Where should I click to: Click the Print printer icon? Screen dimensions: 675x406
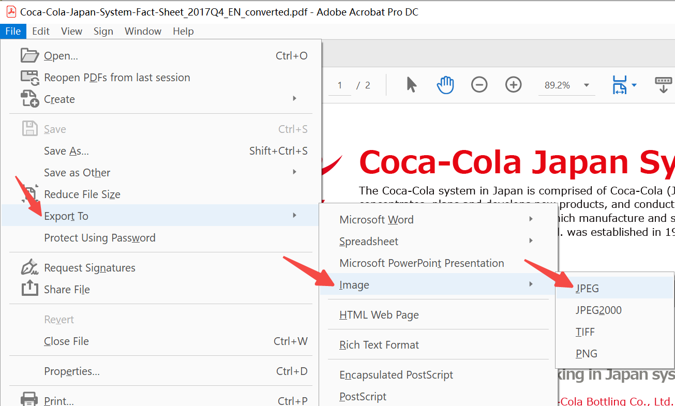[29, 400]
